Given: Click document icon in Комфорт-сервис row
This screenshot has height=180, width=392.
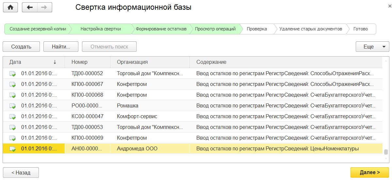Looking at the screenshot, I should (x=13, y=117).
